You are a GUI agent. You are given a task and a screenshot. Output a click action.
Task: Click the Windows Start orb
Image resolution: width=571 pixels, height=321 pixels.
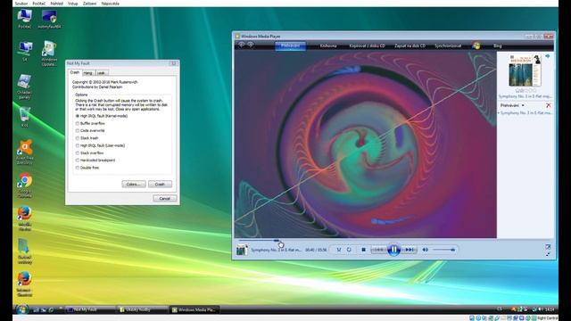click(x=21, y=309)
